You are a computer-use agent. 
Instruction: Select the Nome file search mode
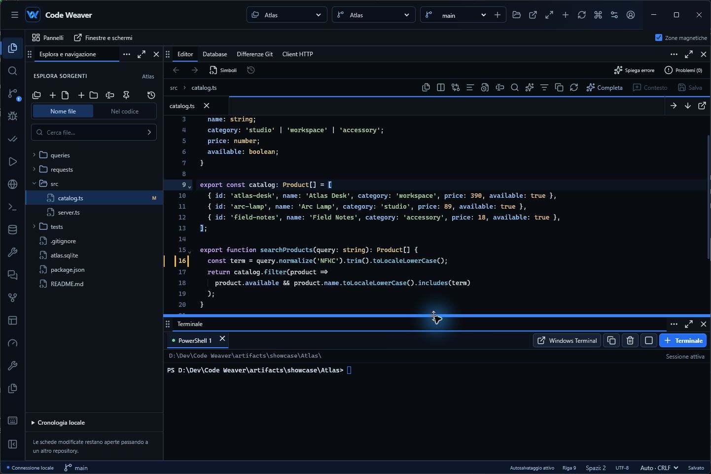point(63,111)
